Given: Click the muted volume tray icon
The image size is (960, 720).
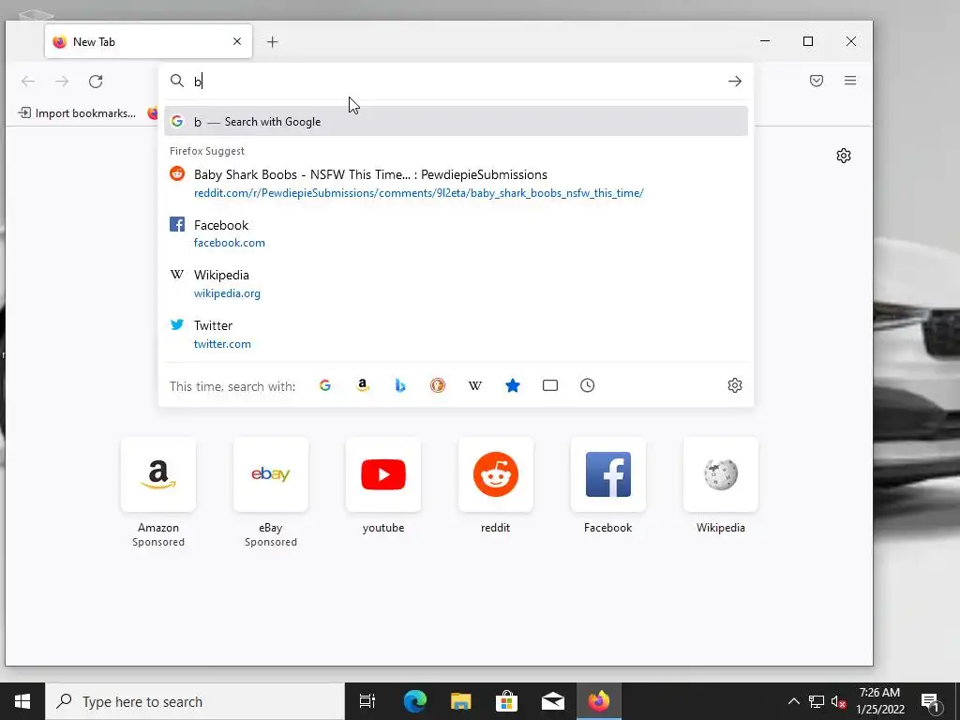Looking at the screenshot, I should (x=838, y=701).
